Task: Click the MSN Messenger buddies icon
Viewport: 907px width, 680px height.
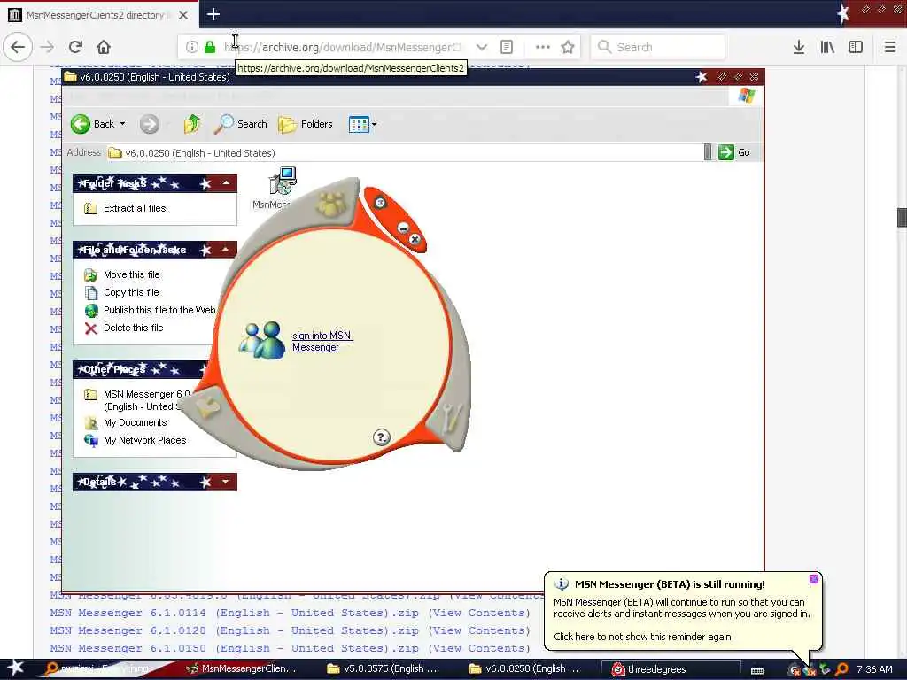Action: [262, 340]
